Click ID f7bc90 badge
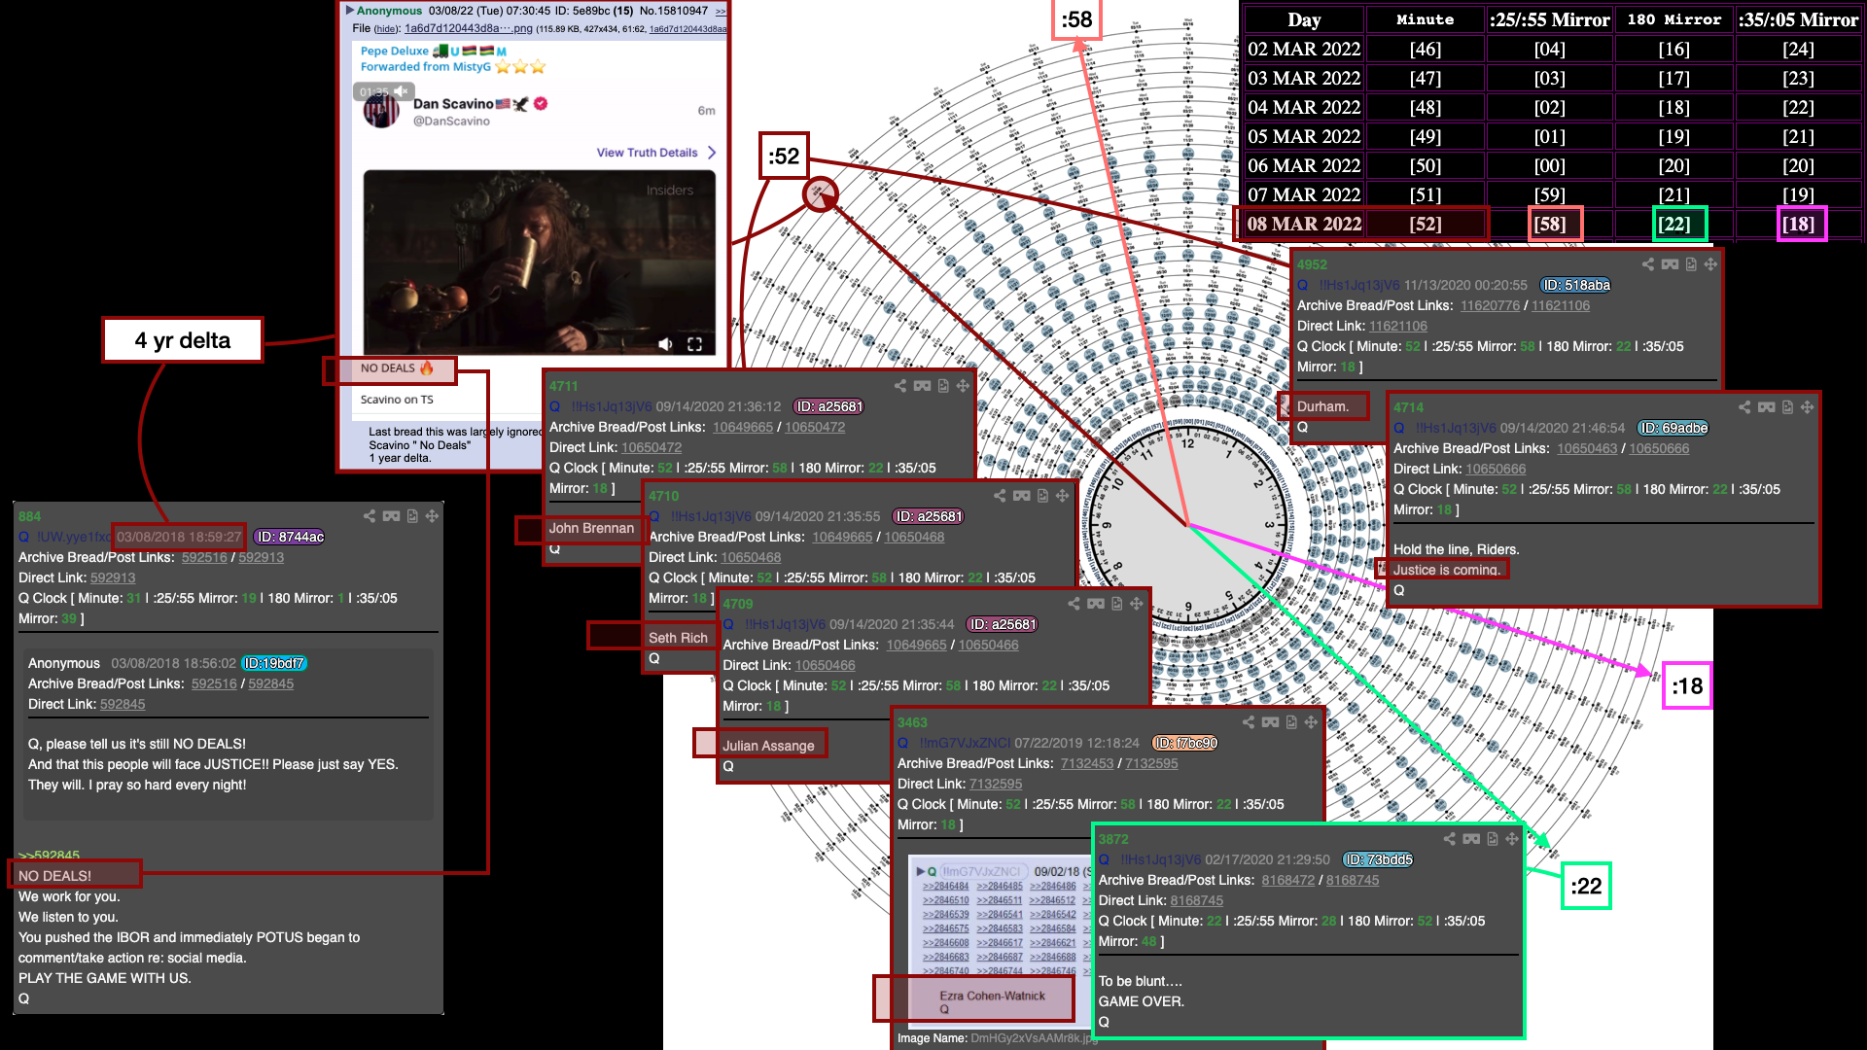Viewport: 1867px width, 1050px height. click(x=1185, y=743)
